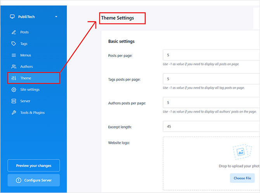Click the tag icon in sidebar
Screen dimensions: 260x193
point(14,44)
